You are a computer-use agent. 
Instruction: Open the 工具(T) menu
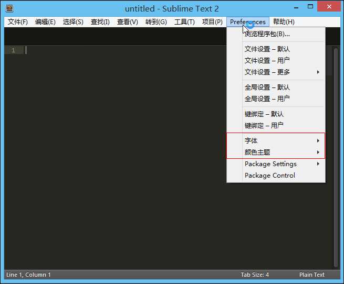click(184, 22)
